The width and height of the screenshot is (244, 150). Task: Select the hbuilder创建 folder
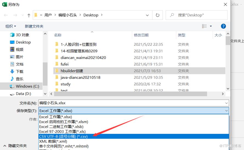(x=139, y=71)
